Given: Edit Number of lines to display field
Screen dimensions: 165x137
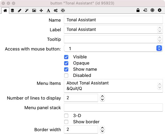Looking at the screenshot, I should (x=81, y=98).
